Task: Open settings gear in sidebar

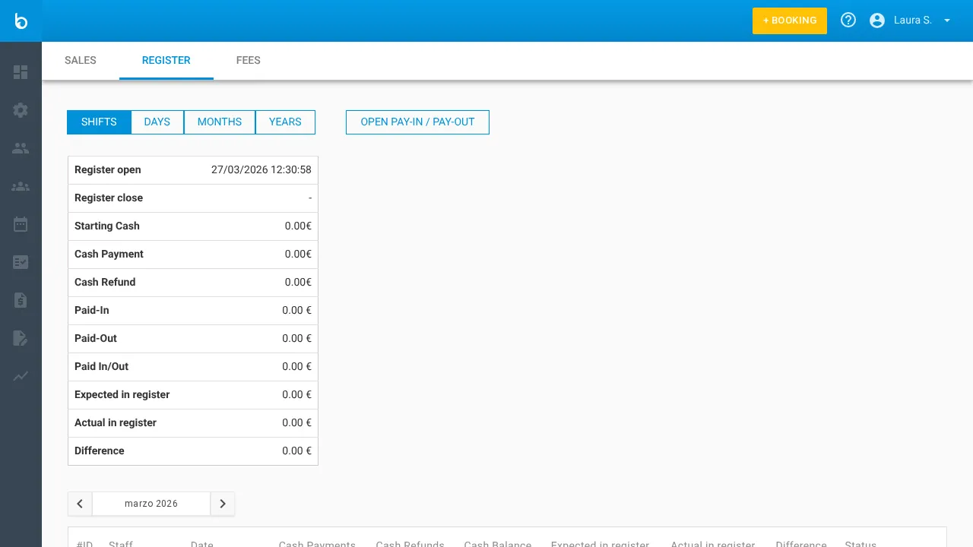Action: point(21,110)
